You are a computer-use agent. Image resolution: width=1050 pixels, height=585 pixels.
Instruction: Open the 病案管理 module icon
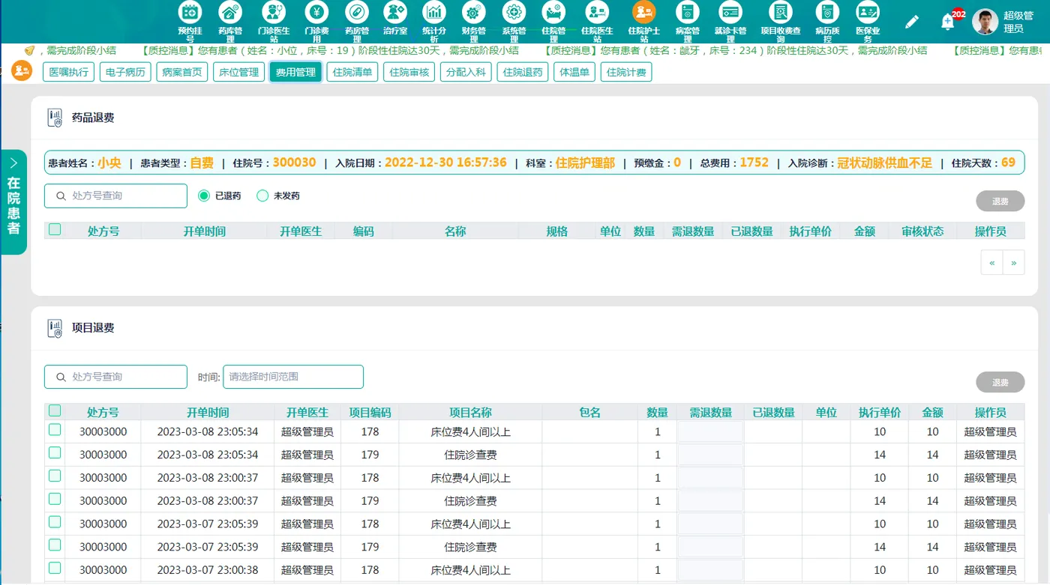(687, 12)
